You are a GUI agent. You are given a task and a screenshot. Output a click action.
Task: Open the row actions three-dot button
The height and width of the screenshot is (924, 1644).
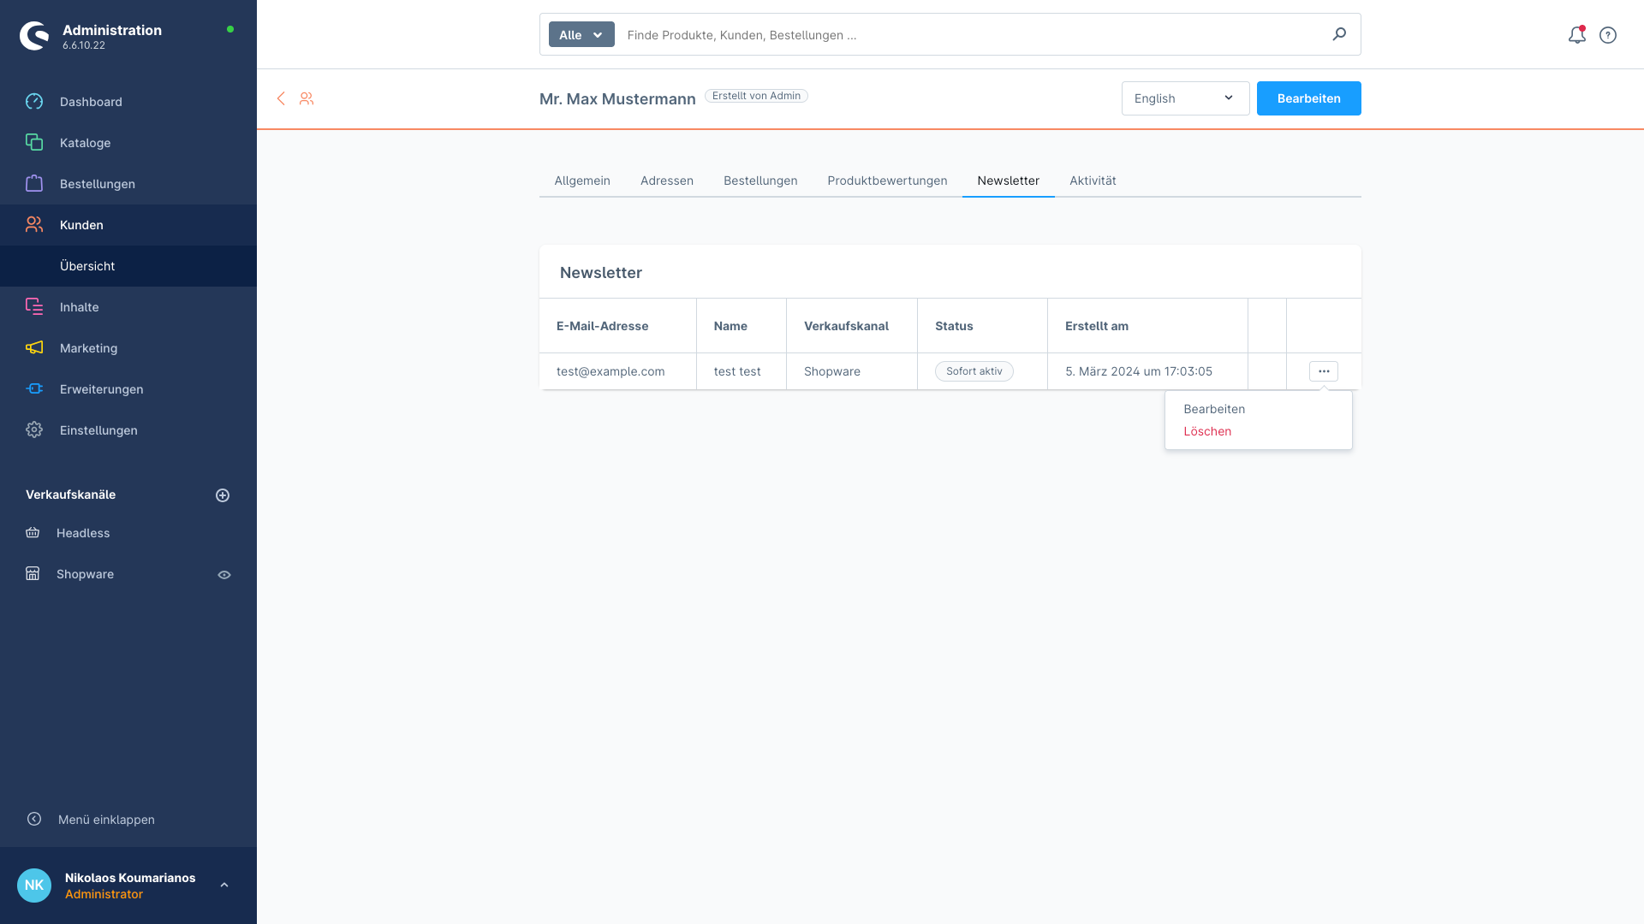(1324, 371)
